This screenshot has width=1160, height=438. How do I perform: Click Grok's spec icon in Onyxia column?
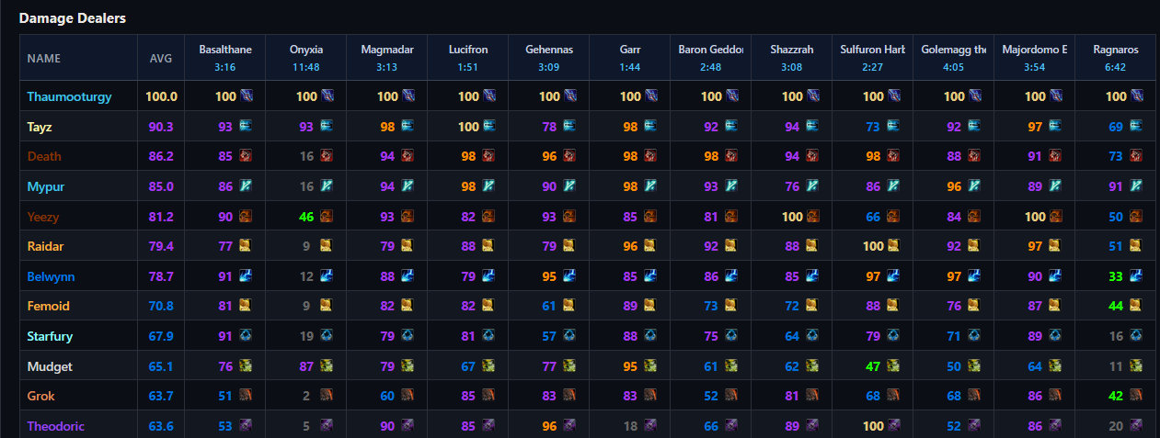click(x=327, y=396)
